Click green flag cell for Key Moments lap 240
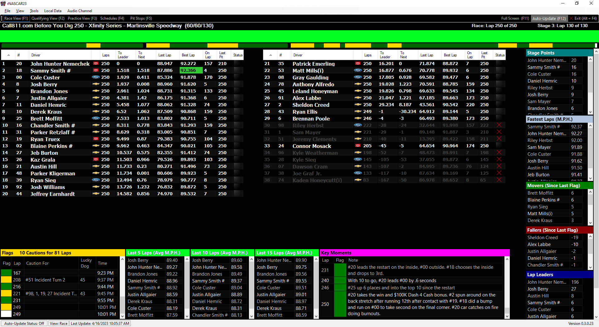 pyautogui.click(x=340, y=281)
